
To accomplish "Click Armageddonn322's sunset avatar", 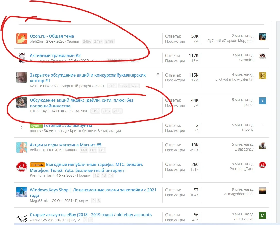I will (x=262, y=190).
